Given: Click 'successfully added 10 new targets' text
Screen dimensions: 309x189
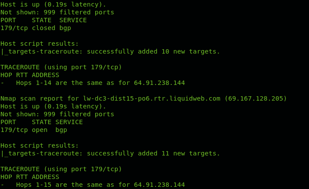Looking at the screenshot, I should click(x=153, y=51).
